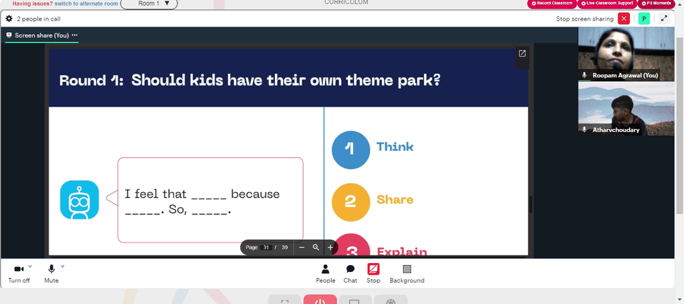Screen dimensions: 684x304
Task: Mute the microphone
Action: 51,273
